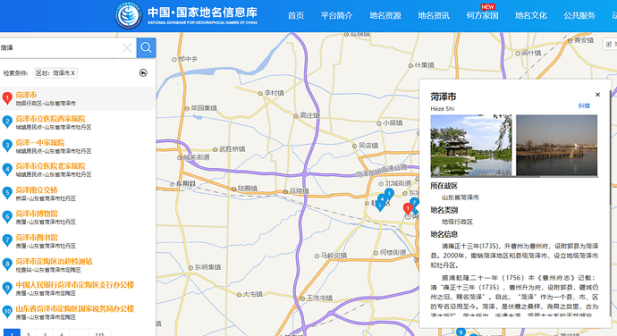Jump to last results page 135

click(x=99, y=332)
